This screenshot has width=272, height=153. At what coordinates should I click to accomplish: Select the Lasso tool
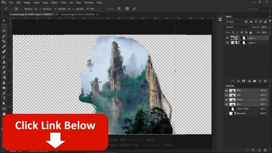pos(4,31)
